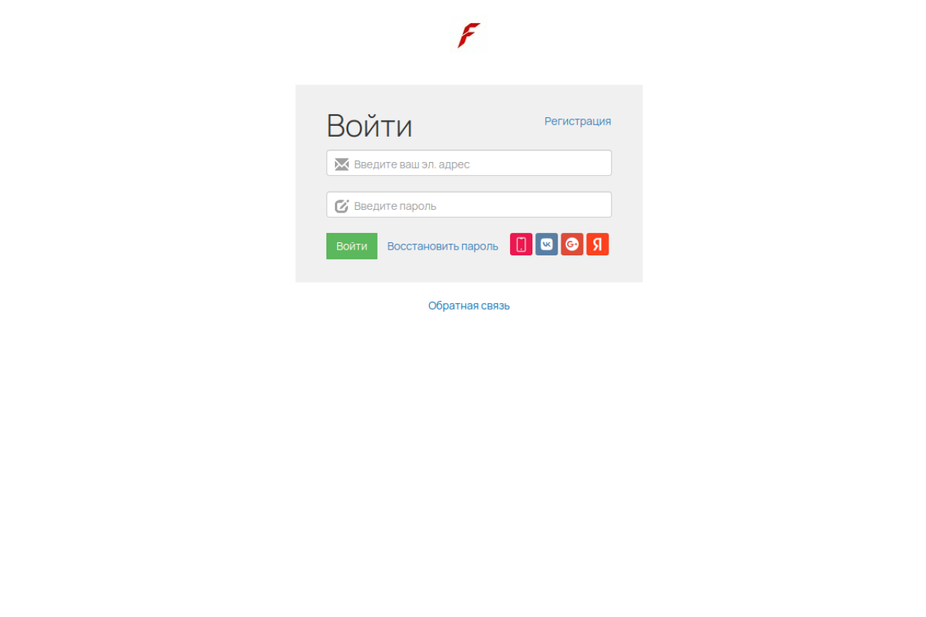Viewport: 926px width, 617px height.
Task: Focus the 'Введите пароль' field
Action: [x=469, y=205]
